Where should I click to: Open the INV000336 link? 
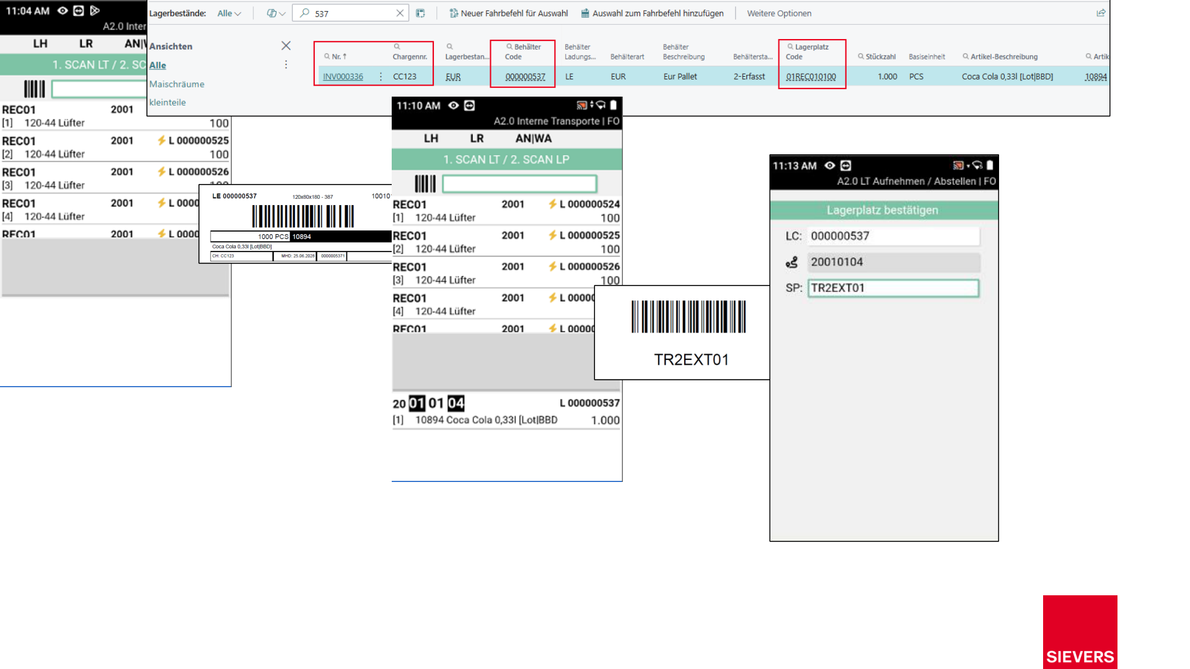pos(343,77)
